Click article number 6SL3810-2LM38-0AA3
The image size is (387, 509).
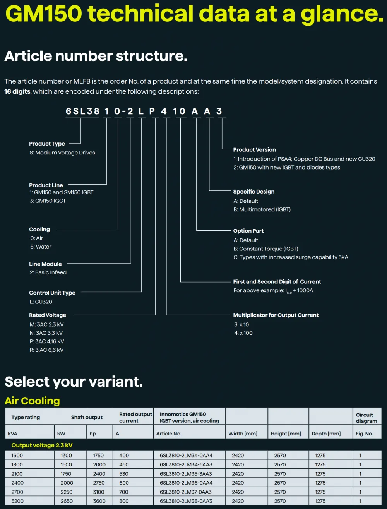coord(186,501)
